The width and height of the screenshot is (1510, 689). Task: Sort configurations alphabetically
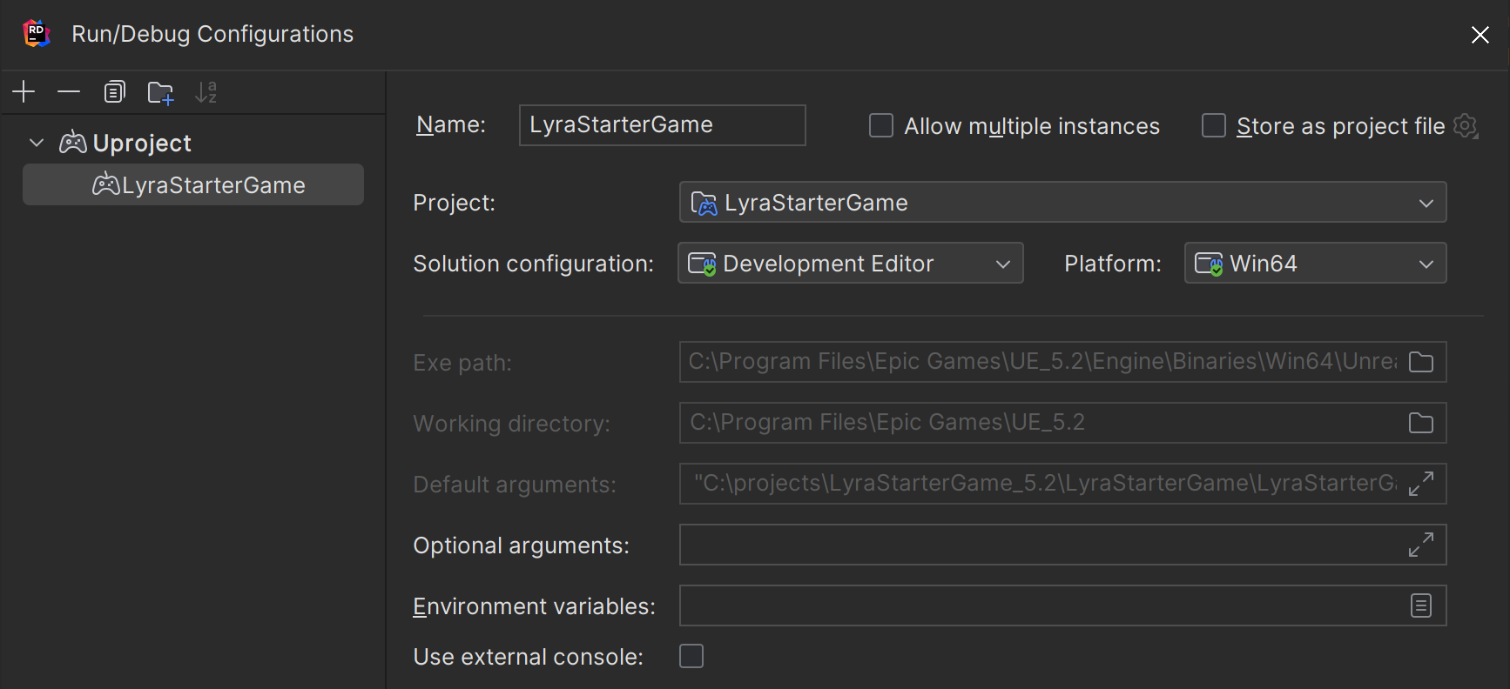tap(206, 91)
